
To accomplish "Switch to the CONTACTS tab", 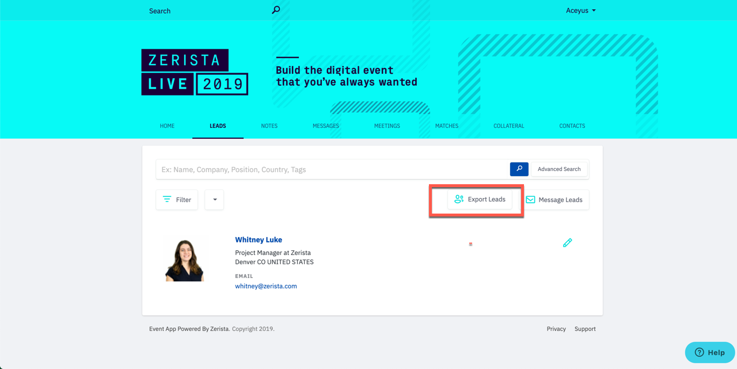I will 572,125.
